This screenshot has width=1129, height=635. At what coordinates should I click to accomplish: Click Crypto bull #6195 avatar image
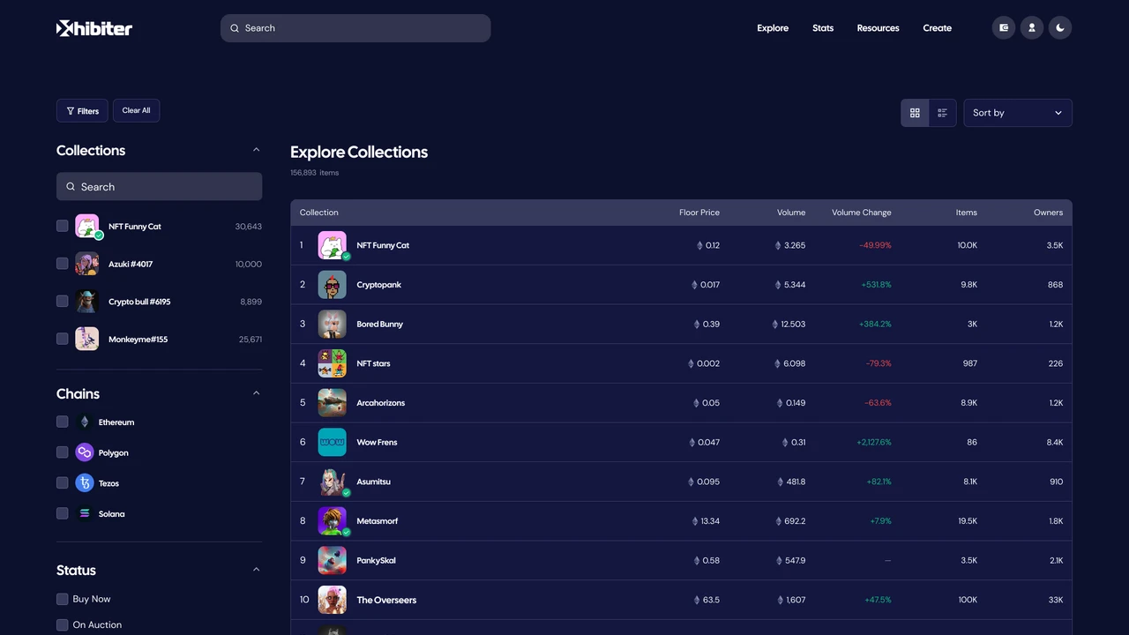point(86,302)
